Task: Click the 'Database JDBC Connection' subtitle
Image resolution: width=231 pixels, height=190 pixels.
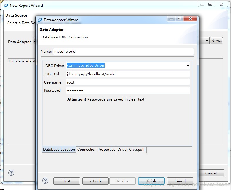Action: pos(65,37)
